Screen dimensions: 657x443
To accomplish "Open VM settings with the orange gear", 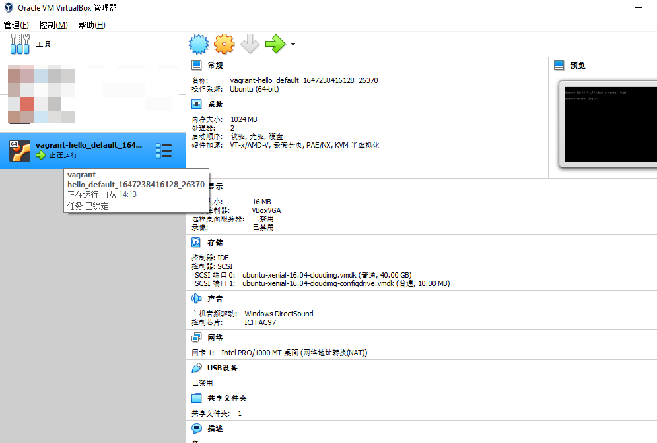I will [x=225, y=44].
